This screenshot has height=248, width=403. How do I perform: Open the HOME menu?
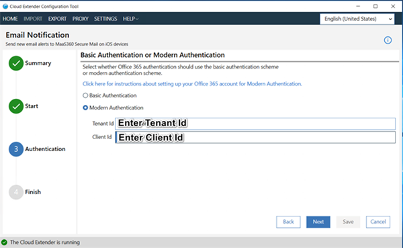[x=10, y=19]
